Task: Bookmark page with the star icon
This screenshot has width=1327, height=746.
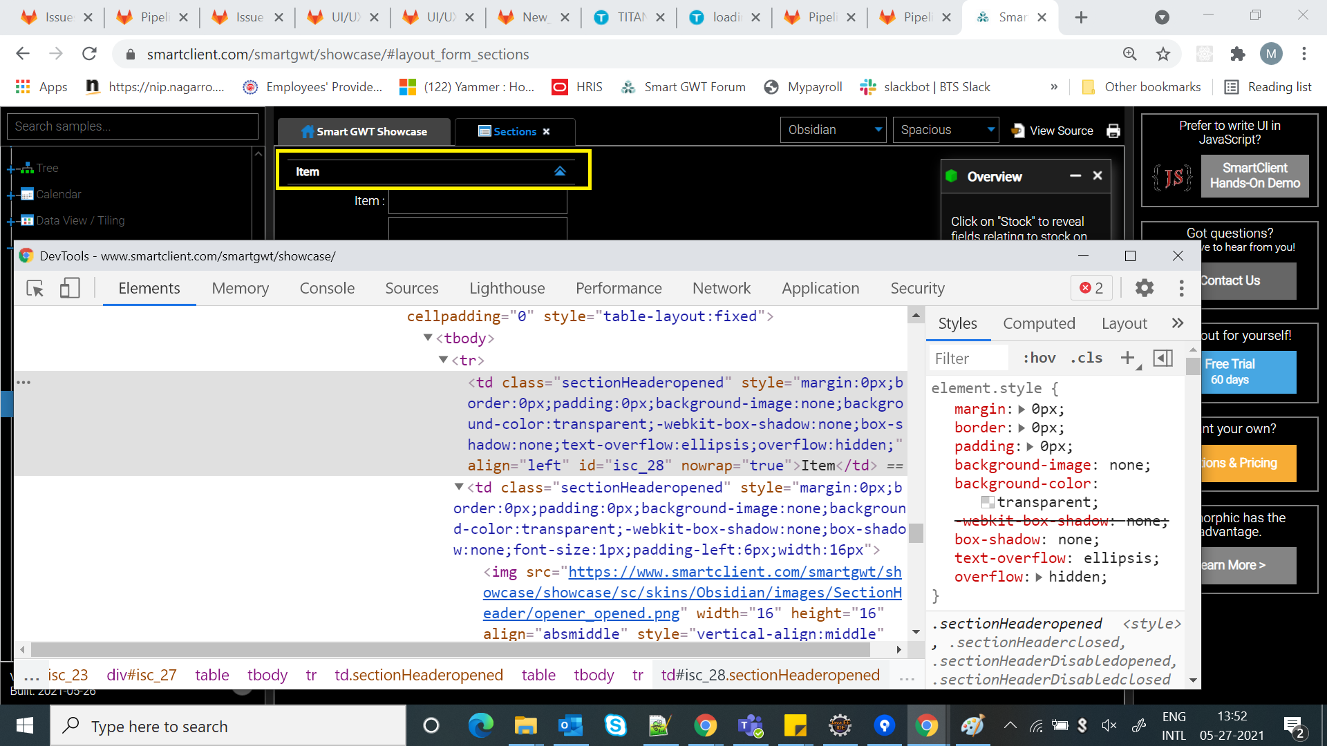Action: click(x=1163, y=54)
